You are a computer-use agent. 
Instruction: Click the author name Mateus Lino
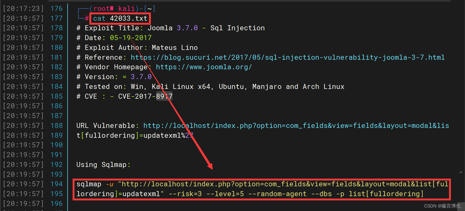[175, 48]
